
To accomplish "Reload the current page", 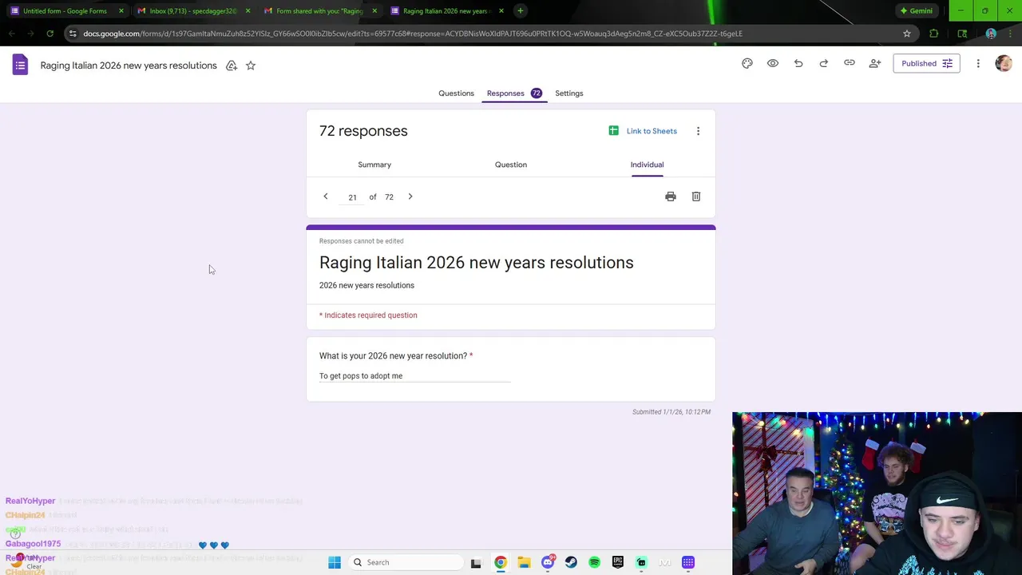I will pyautogui.click(x=50, y=34).
